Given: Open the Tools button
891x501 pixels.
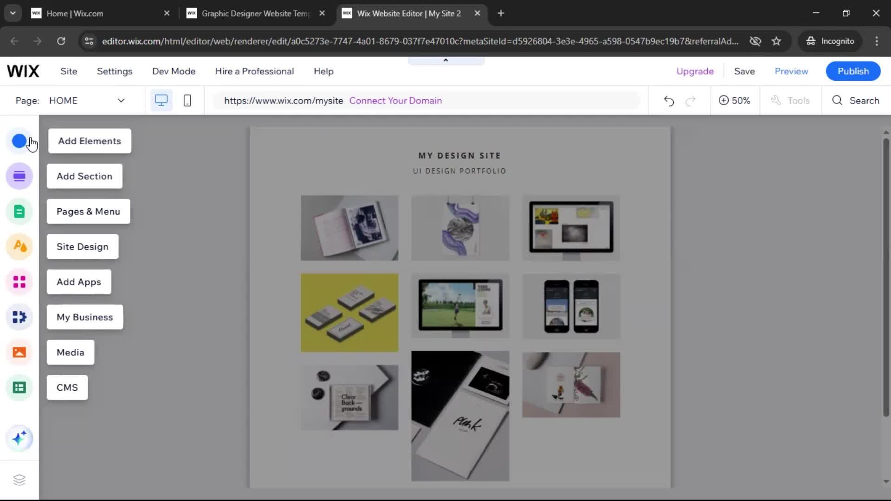Looking at the screenshot, I should click(x=791, y=100).
